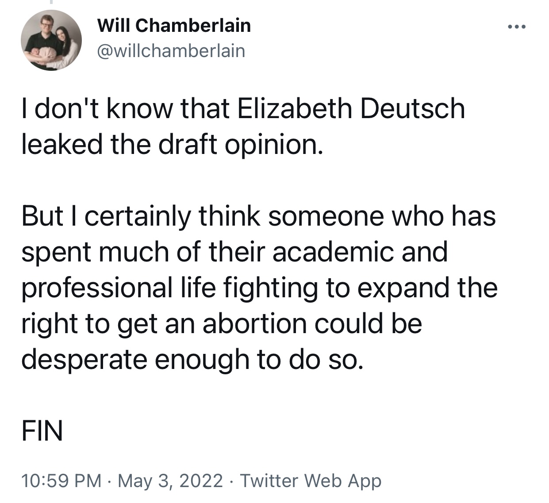
Task: Click the name Elizabeth Deutsch in tweet
Action: 351,109
